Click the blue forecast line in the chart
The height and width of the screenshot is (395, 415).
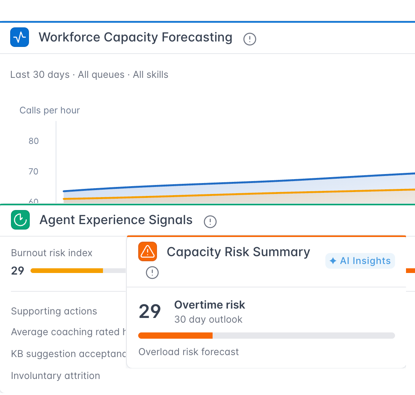[x=239, y=182]
